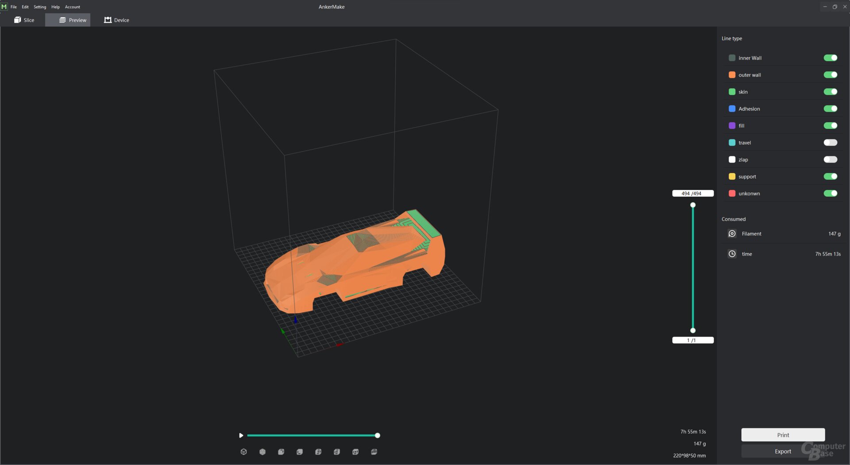Click the clock icon beside time
The height and width of the screenshot is (465, 850).
coord(732,254)
